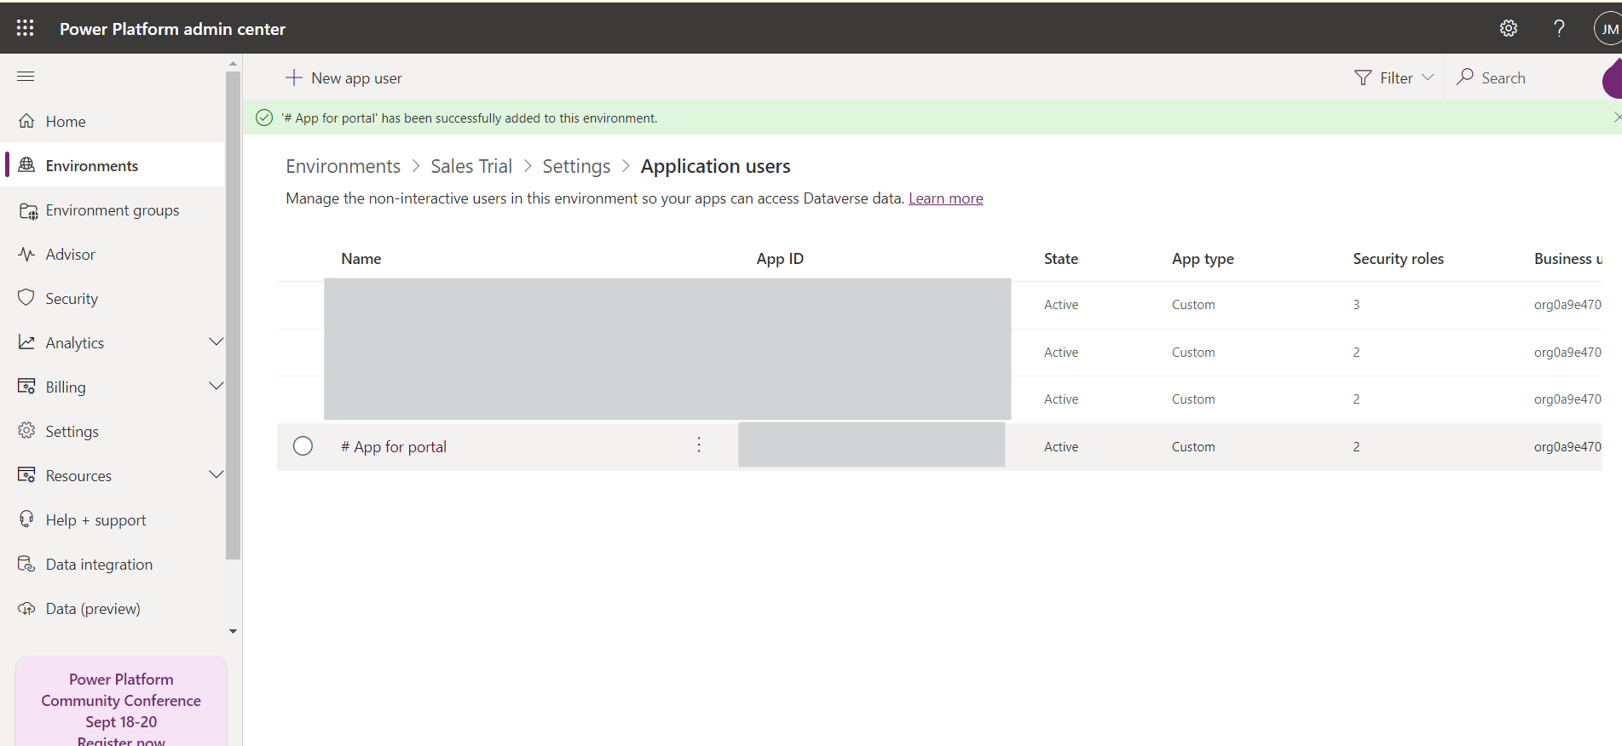Sort by the Name column header

click(361, 259)
